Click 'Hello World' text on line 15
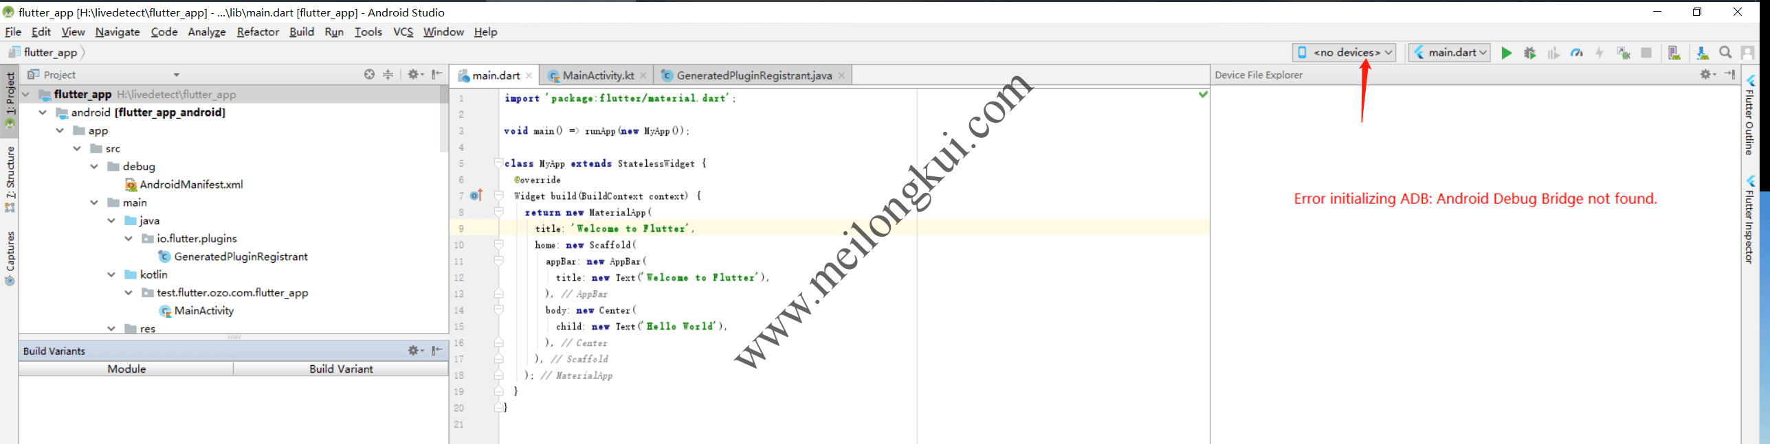 (682, 327)
